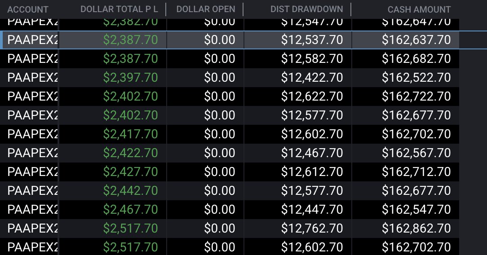Click the $12,612.70 drawdown value

coord(312,172)
